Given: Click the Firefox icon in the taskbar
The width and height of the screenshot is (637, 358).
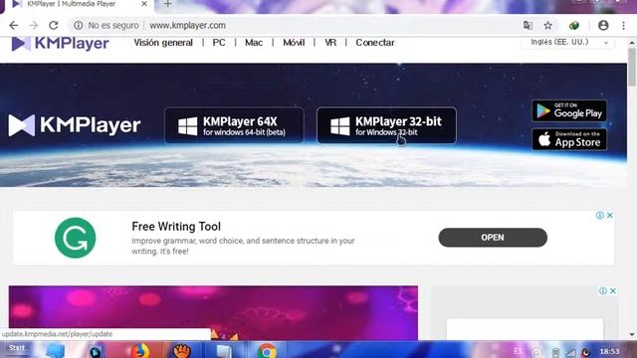Looking at the screenshot, I should click(139, 350).
